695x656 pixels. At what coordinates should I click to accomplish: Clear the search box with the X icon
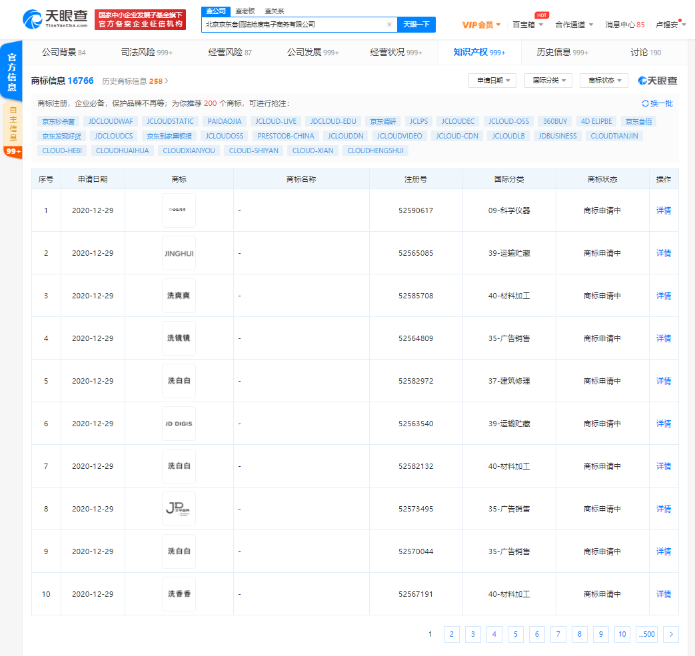click(x=389, y=25)
